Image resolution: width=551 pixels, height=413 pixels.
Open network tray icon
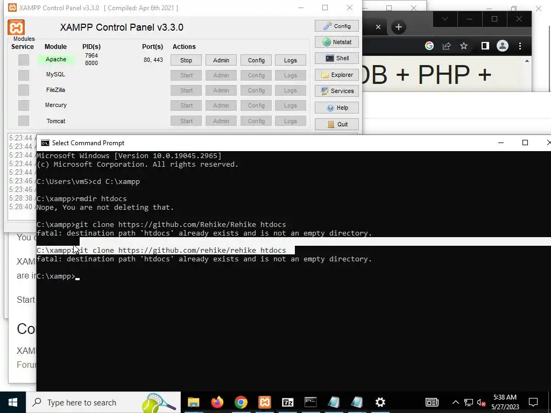(469, 402)
